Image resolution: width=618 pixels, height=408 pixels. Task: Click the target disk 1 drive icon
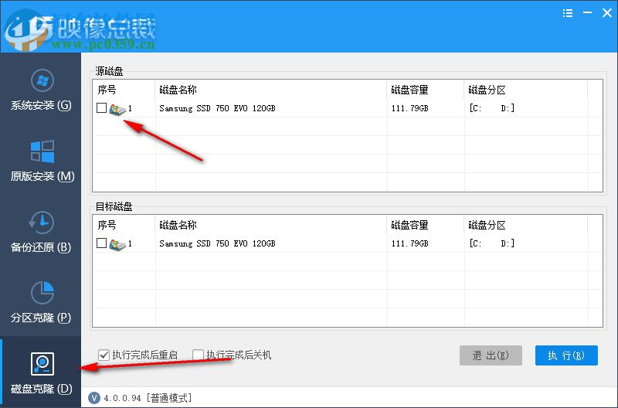pos(117,244)
